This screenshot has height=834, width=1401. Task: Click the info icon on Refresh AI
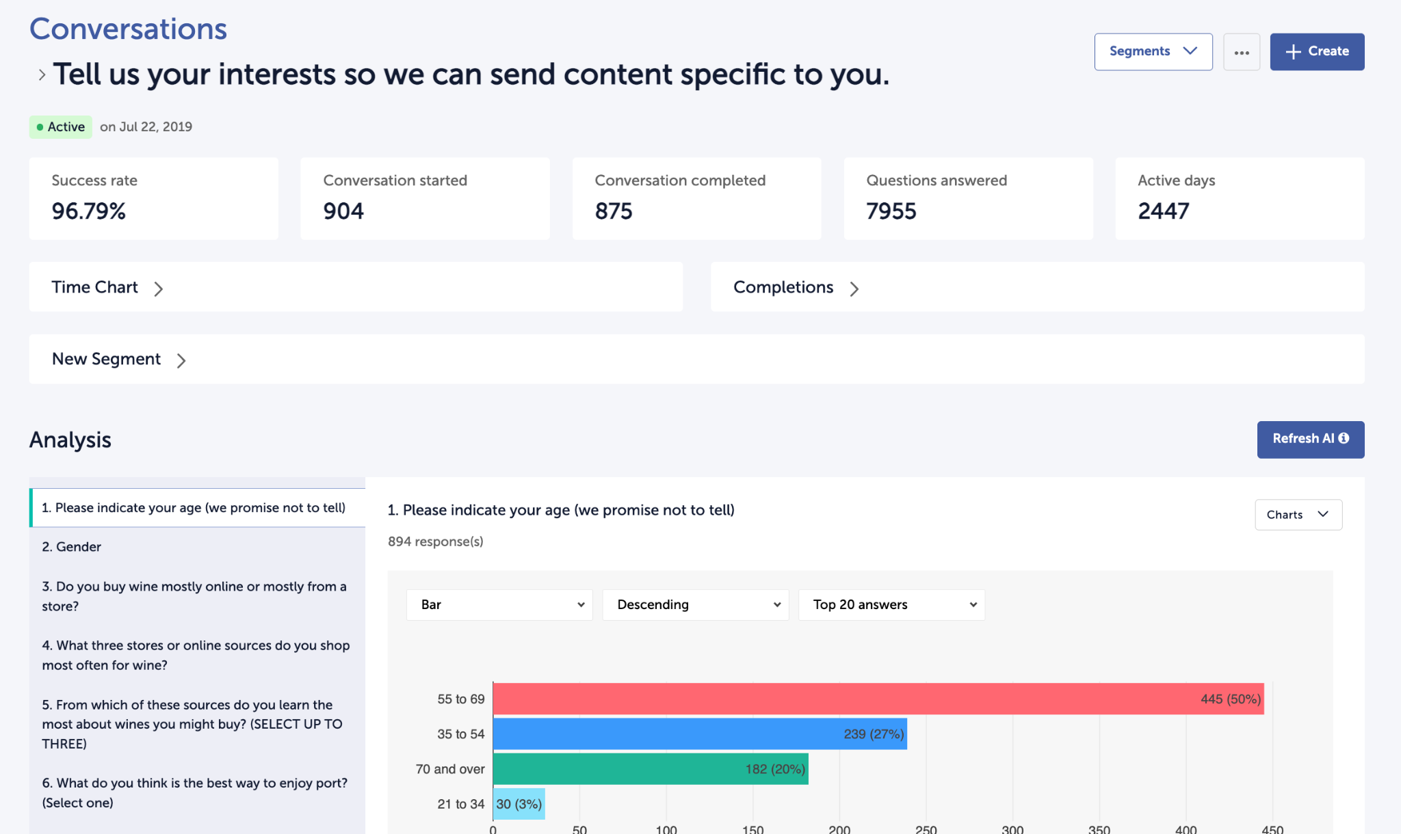click(1344, 438)
